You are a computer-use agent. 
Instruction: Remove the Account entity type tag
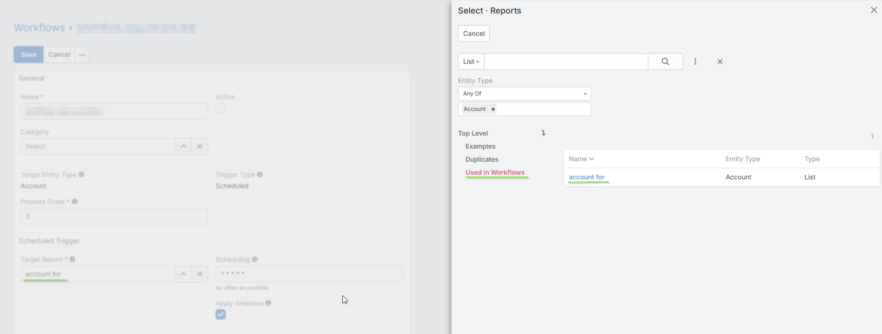(493, 109)
